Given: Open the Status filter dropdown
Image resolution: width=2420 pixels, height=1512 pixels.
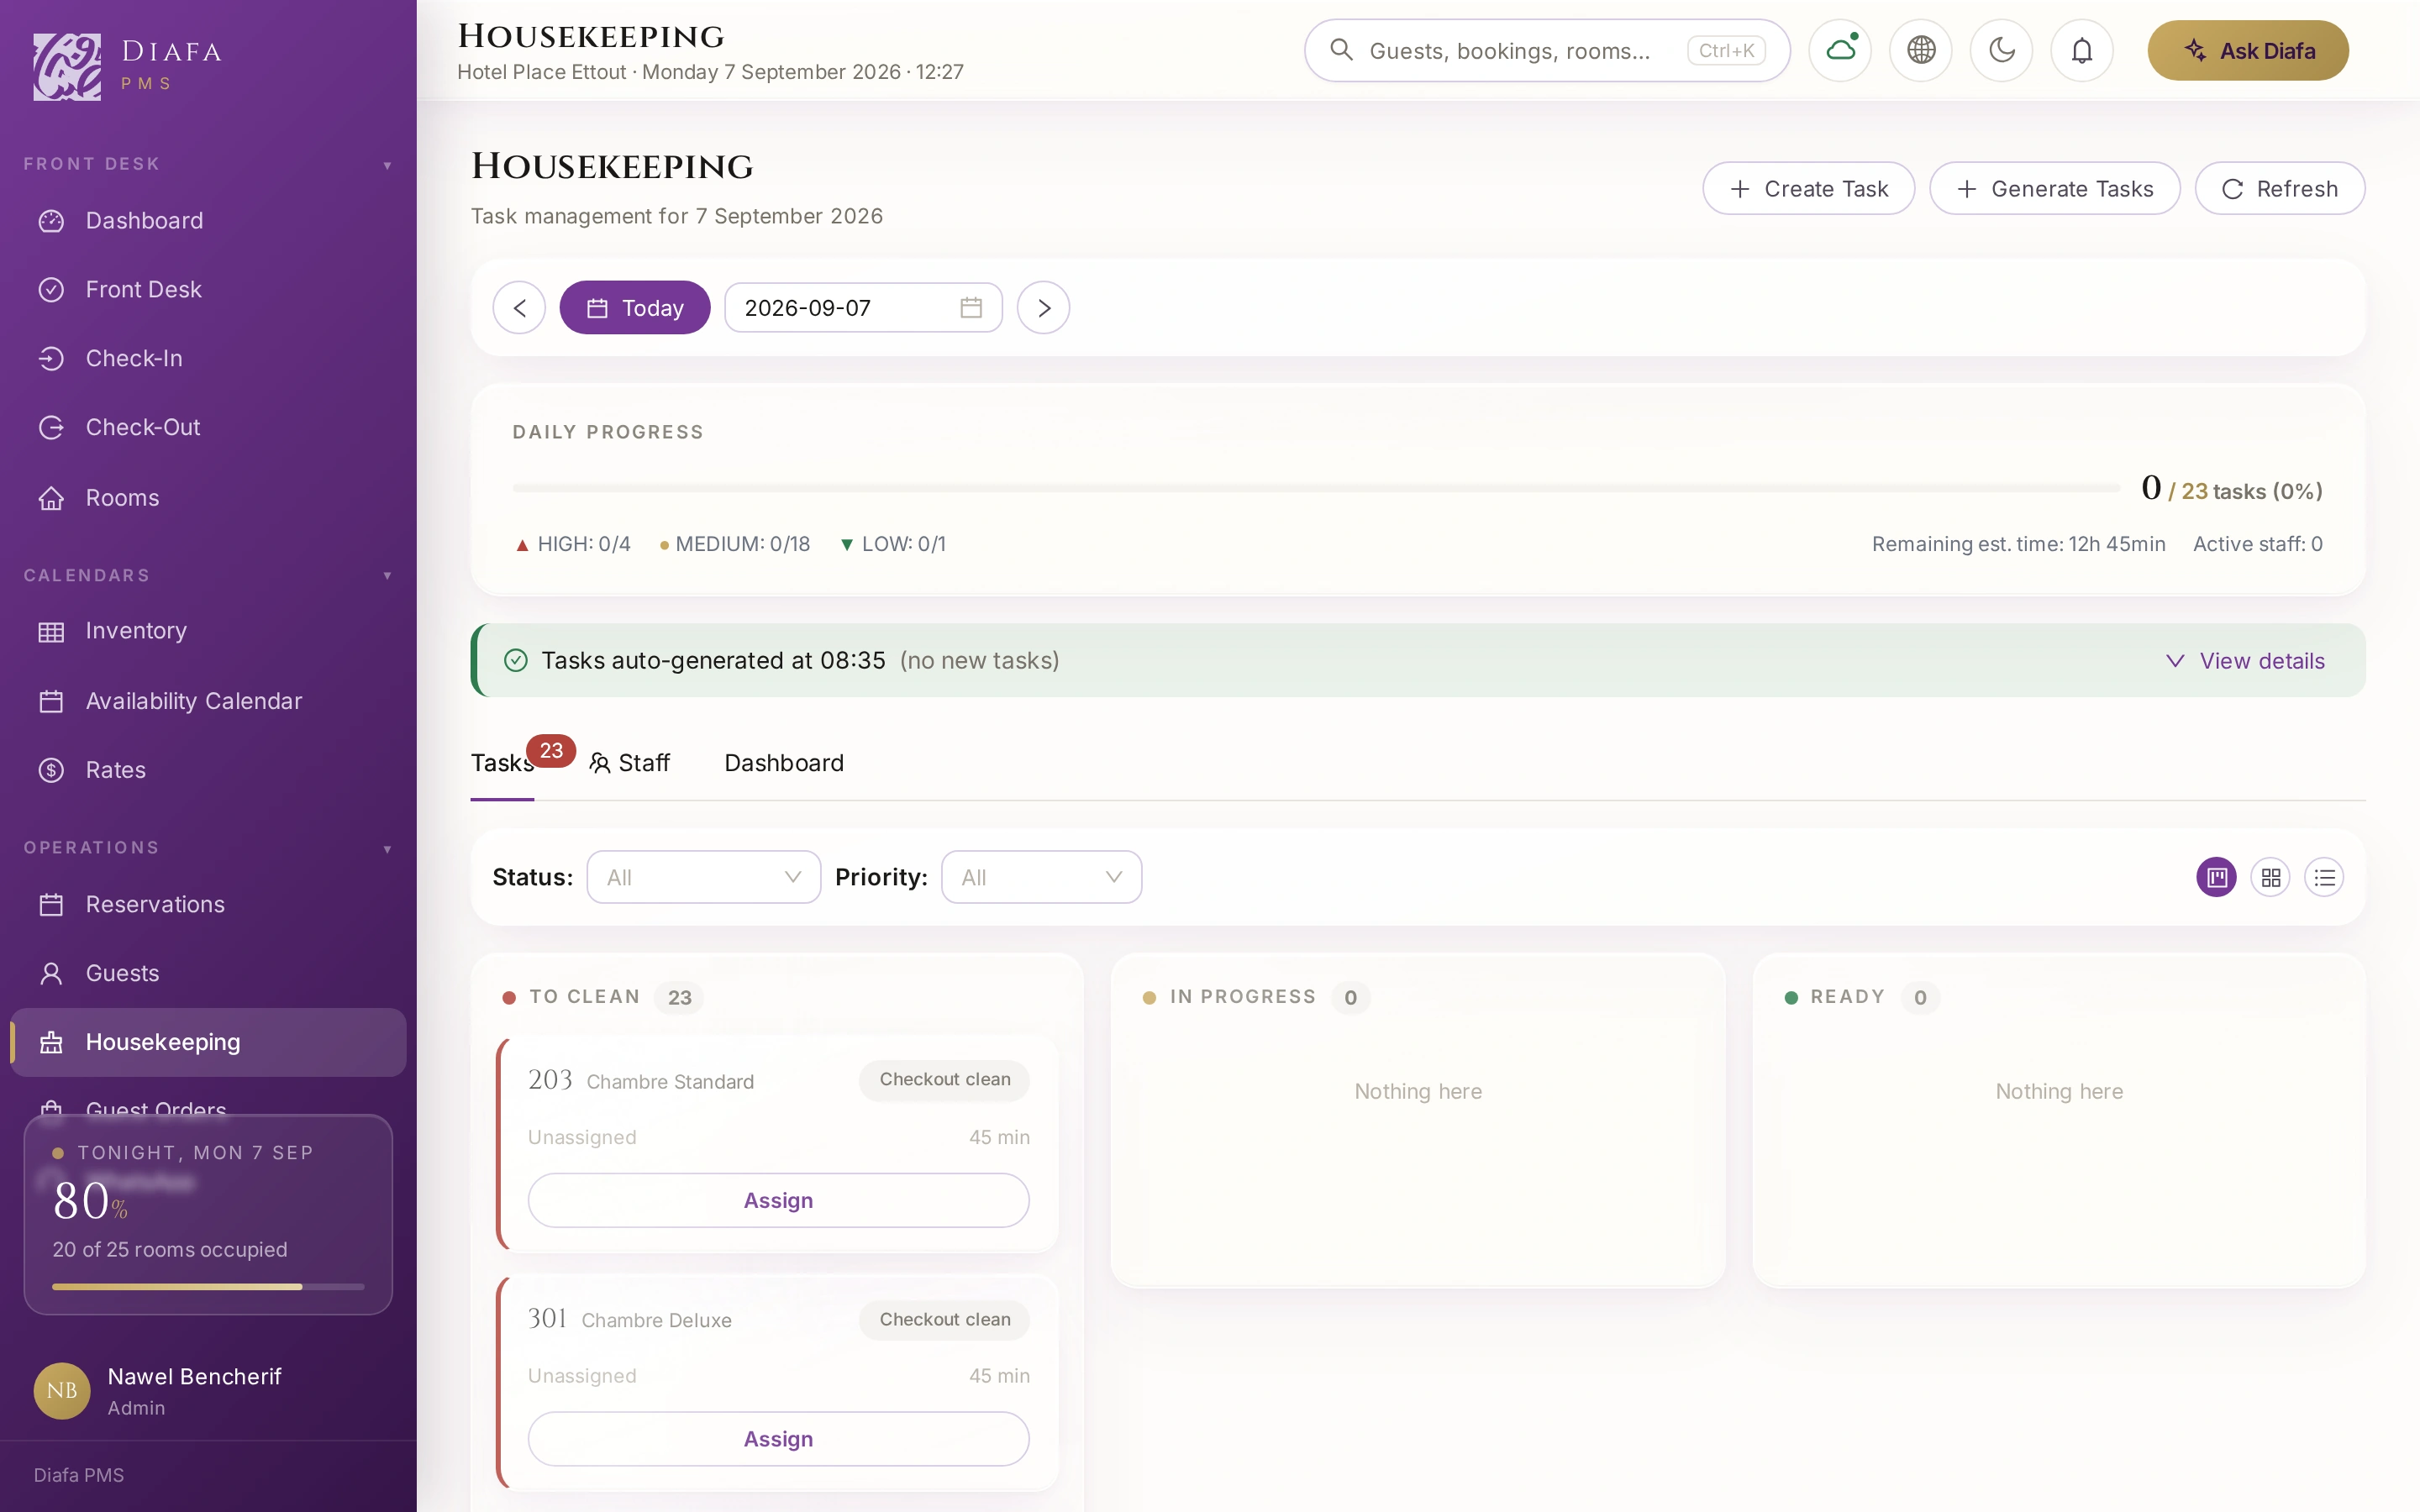Looking at the screenshot, I should pos(703,877).
